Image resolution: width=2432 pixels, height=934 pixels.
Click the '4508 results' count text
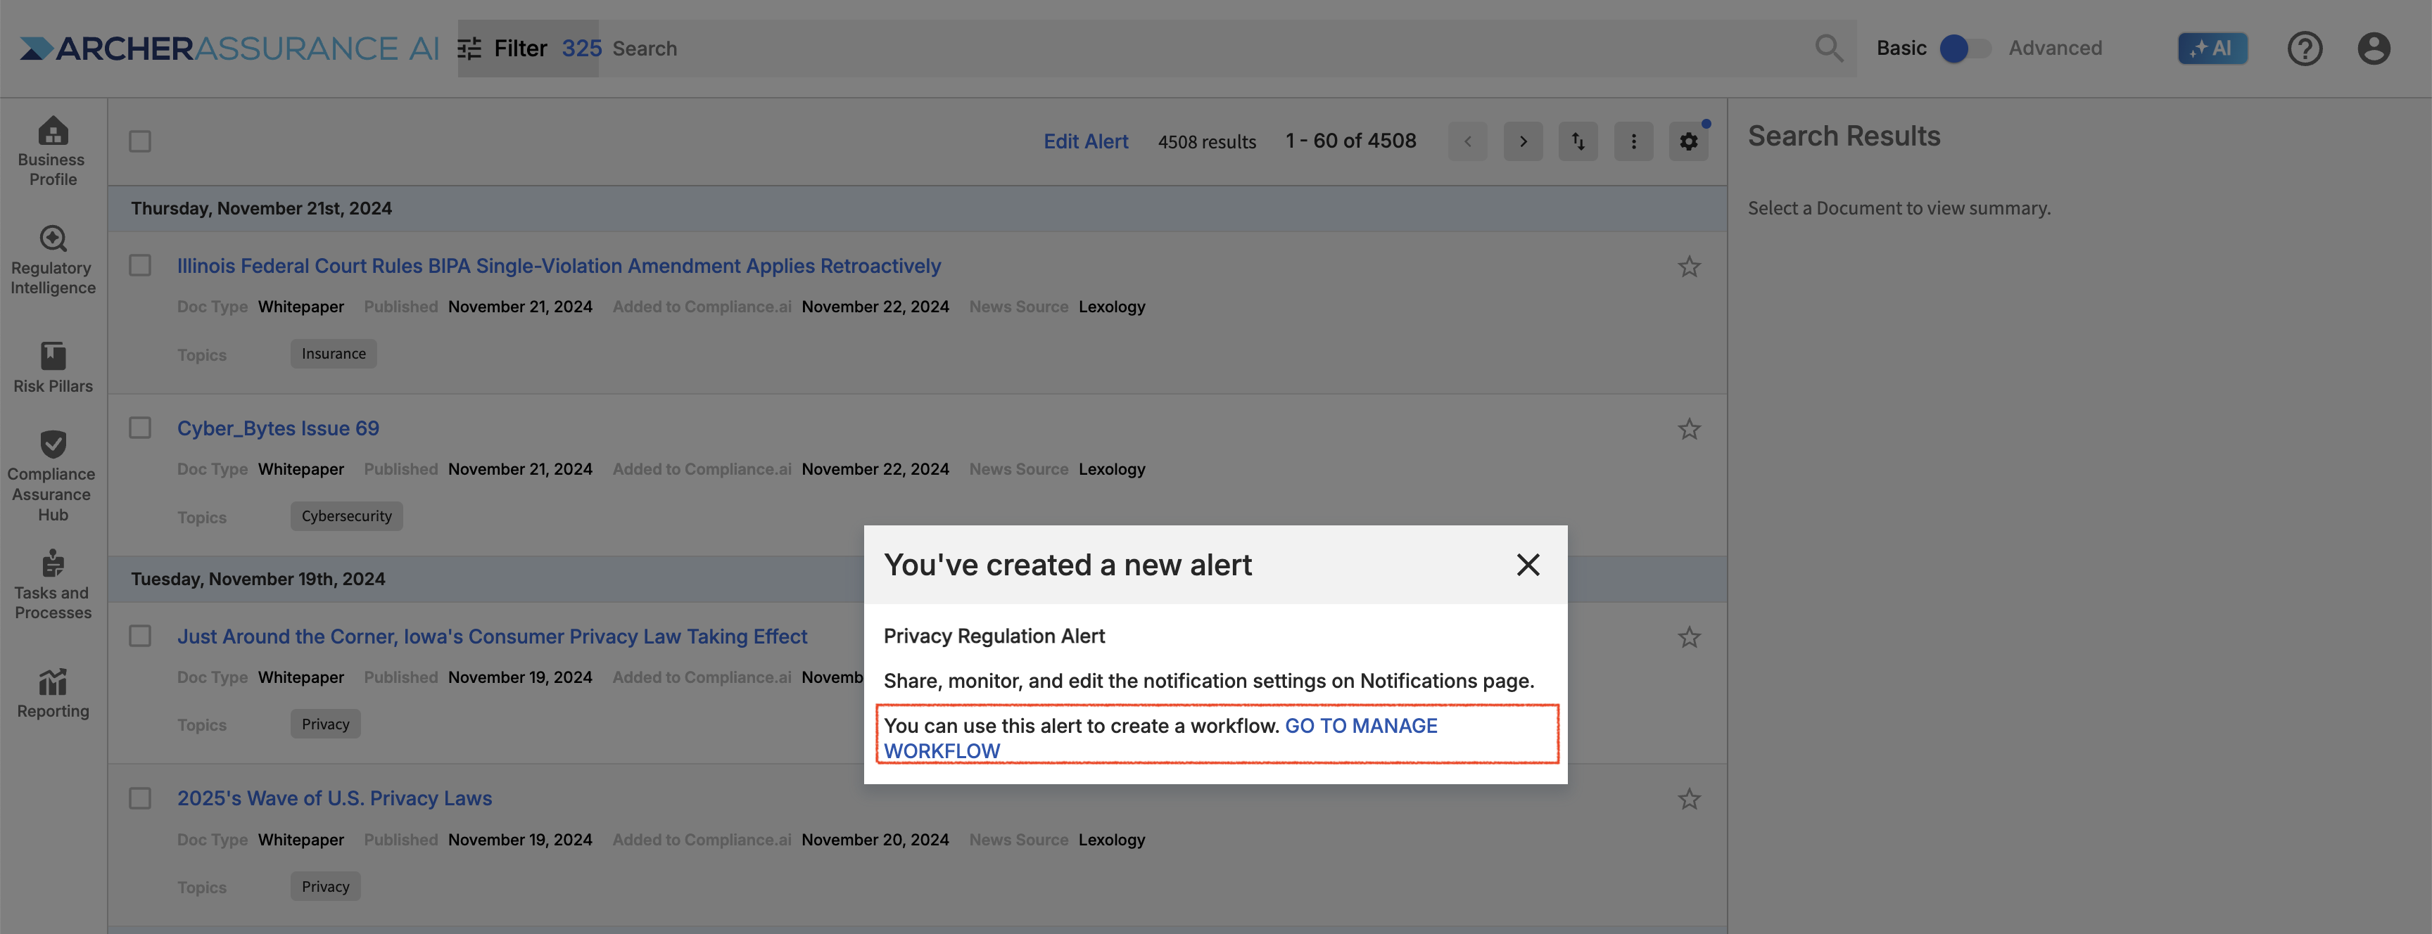1207,141
